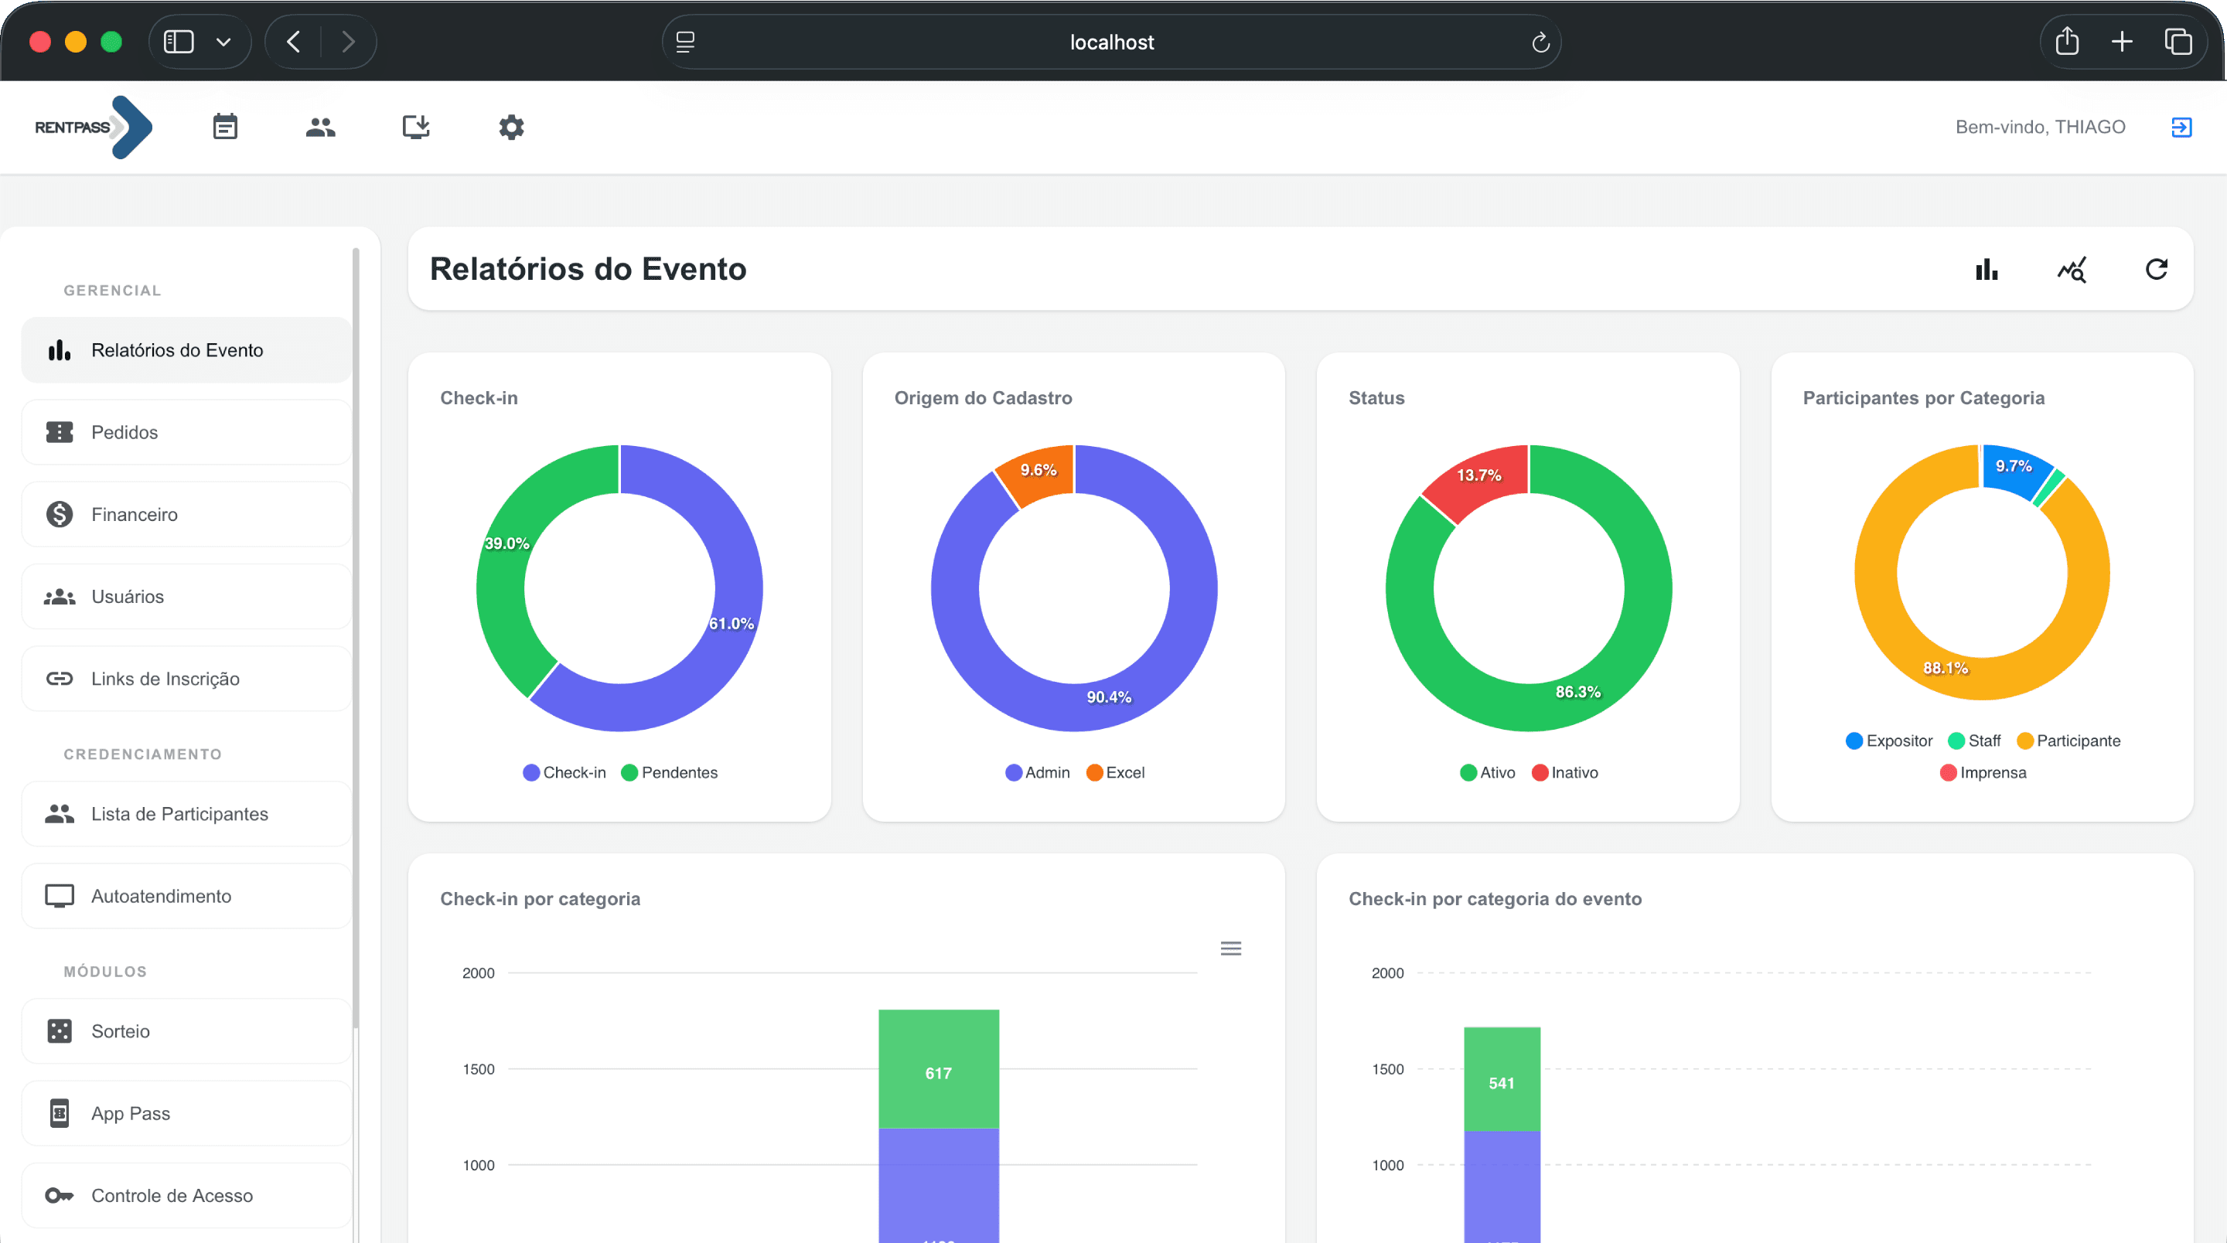Click the bar chart icon beside Relatórios do Evento
Screen dimensions: 2227x1243
[x=60, y=349]
